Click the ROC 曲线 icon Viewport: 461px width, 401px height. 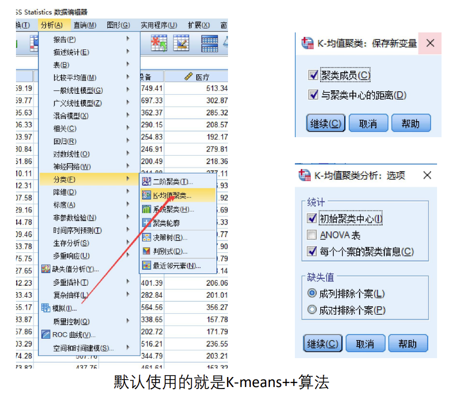(45, 335)
